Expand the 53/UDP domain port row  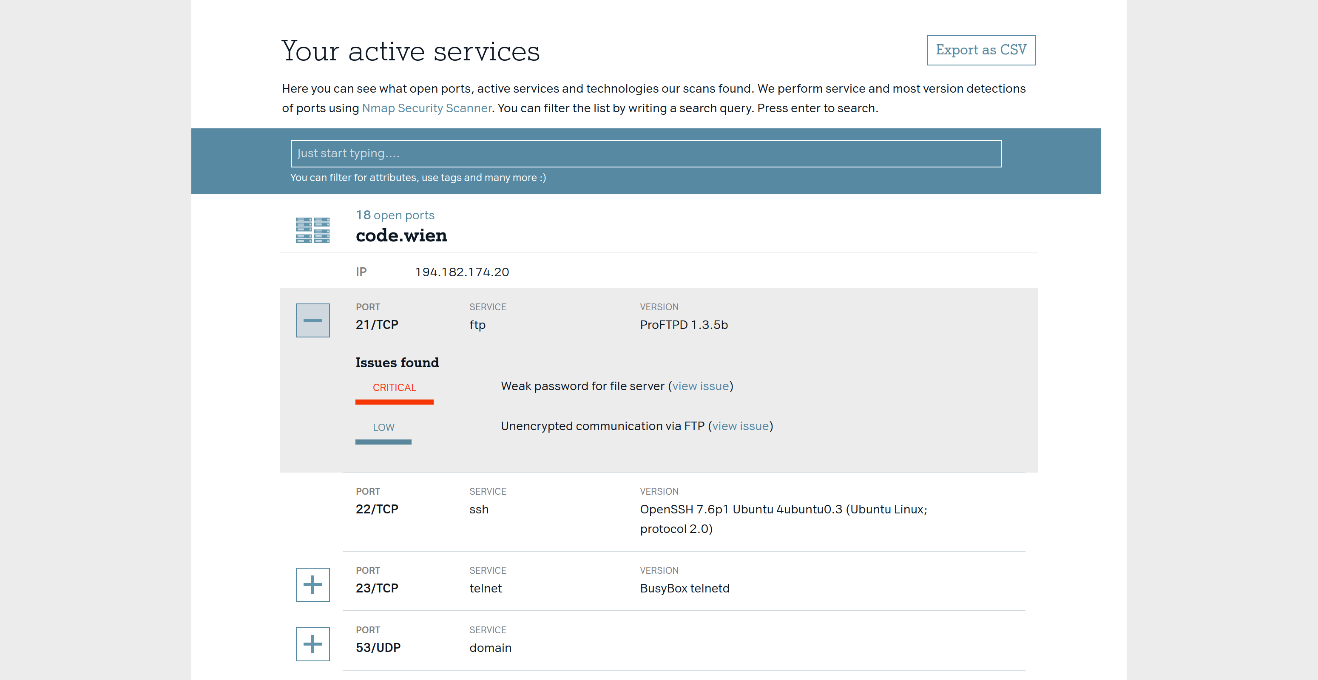[312, 644]
